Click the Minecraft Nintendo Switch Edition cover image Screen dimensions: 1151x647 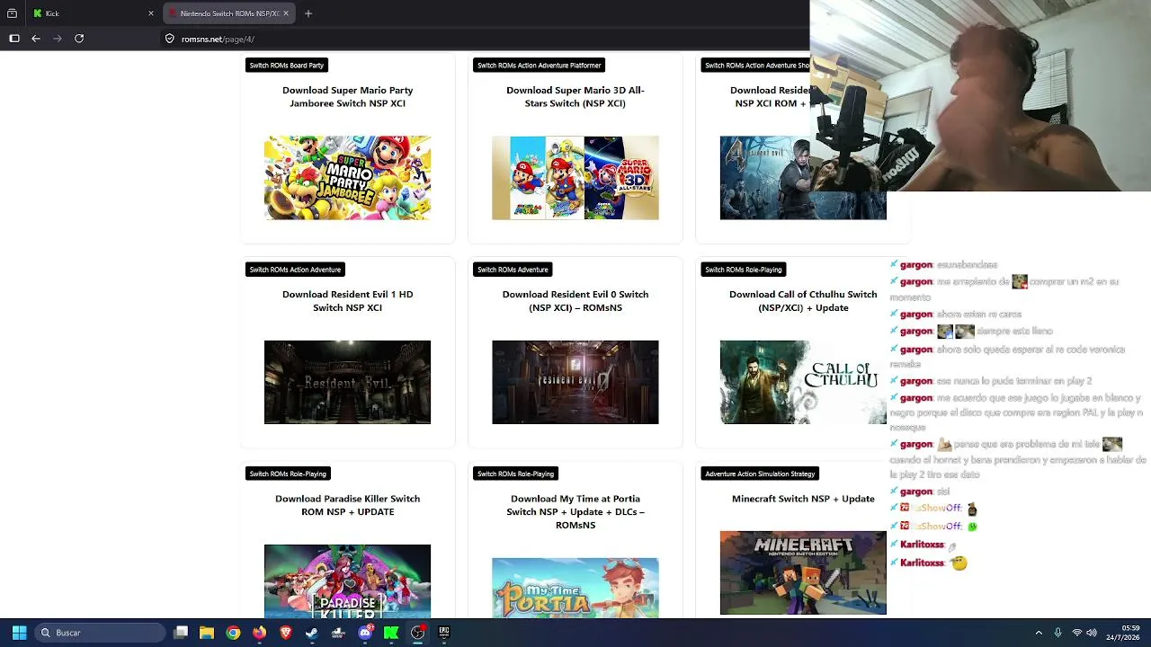point(803,573)
